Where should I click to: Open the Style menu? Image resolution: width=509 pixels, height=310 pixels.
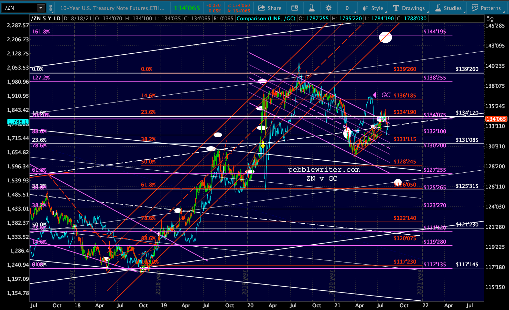click(x=373, y=8)
